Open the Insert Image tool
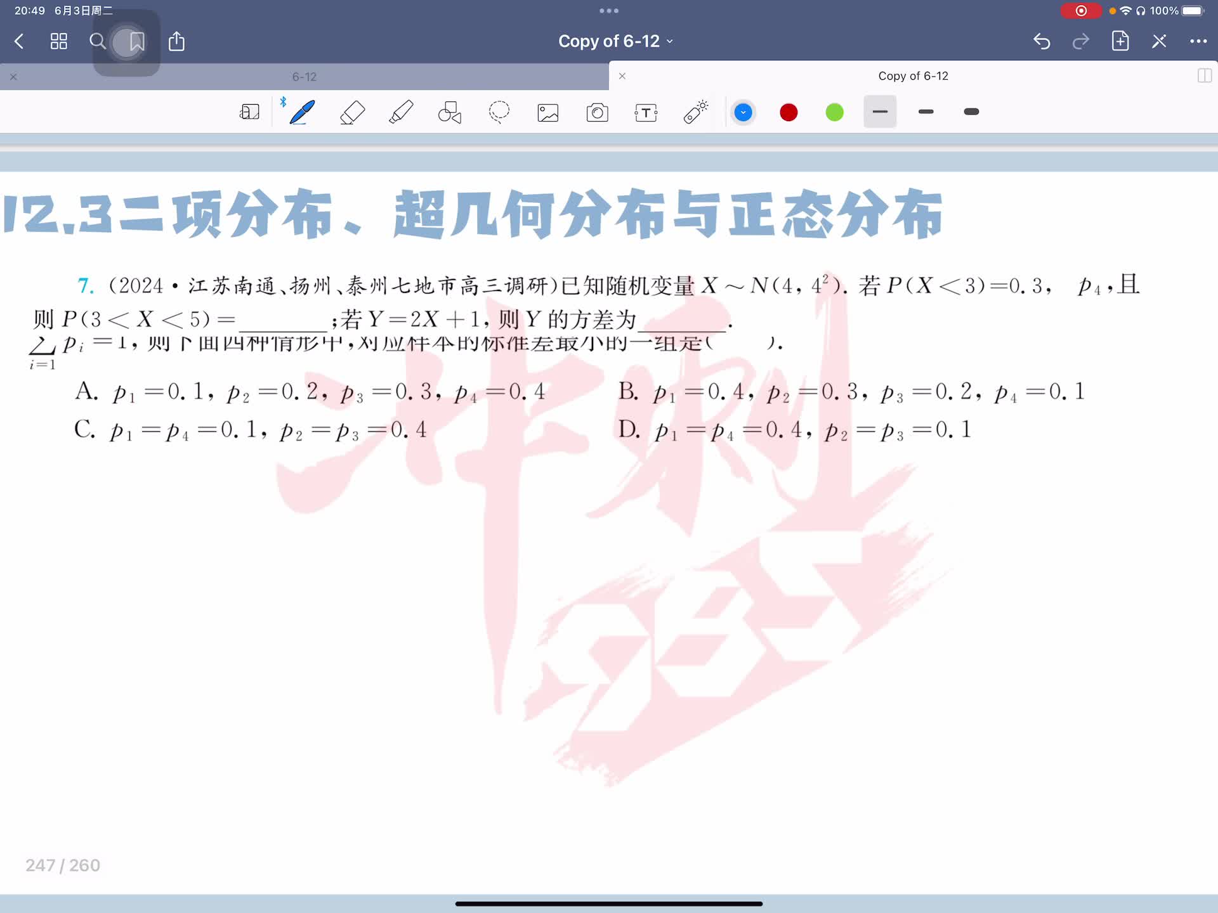1218x913 pixels. point(547,112)
